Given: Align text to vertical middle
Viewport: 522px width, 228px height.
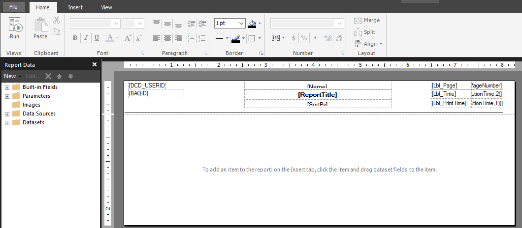Looking at the screenshot, I should click(167, 23).
